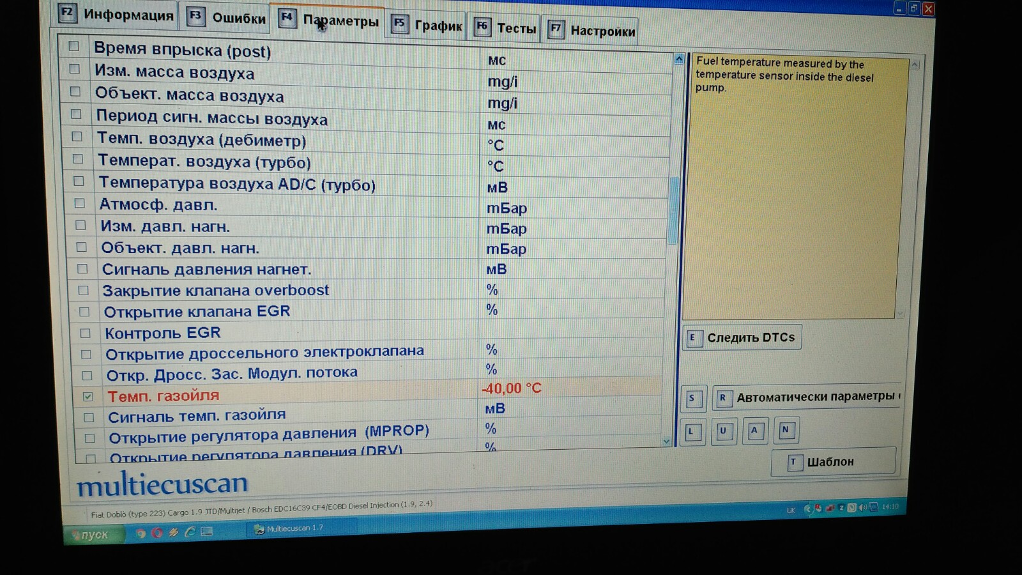This screenshot has height=575, width=1022.
Task: Click the N shortcut button
Action: [786, 430]
